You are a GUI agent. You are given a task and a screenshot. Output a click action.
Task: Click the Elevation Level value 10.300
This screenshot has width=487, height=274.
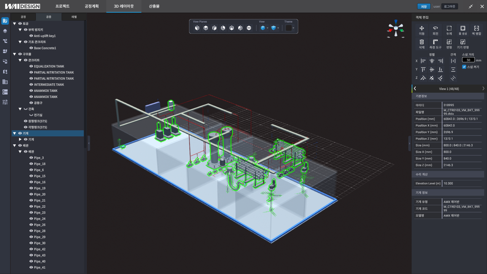pyautogui.click(x=448, y=183)
